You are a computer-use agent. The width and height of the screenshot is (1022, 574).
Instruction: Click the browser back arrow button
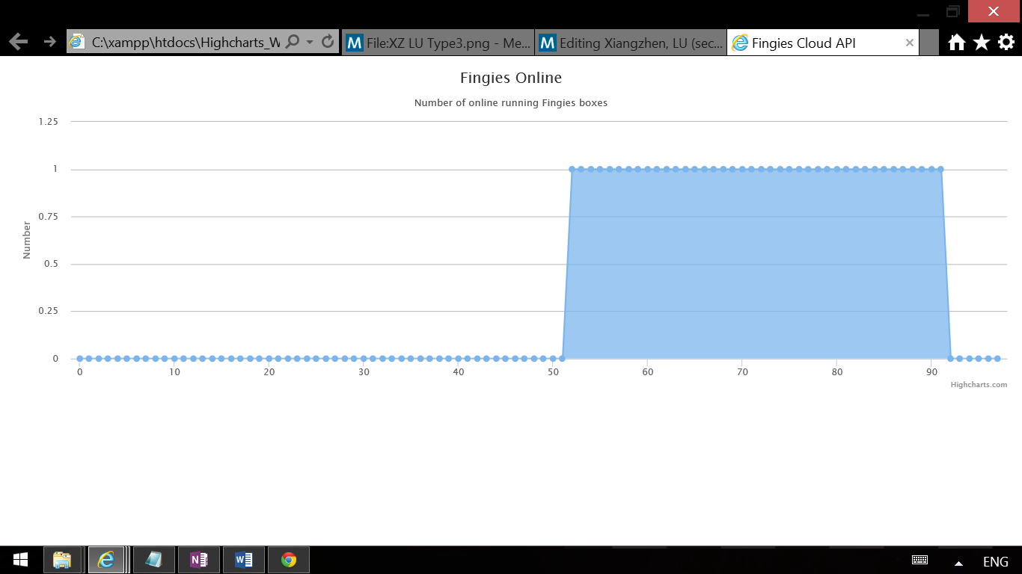(x=19, y=42)
